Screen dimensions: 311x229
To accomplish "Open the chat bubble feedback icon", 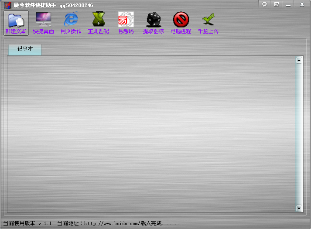I will (264, 4).
